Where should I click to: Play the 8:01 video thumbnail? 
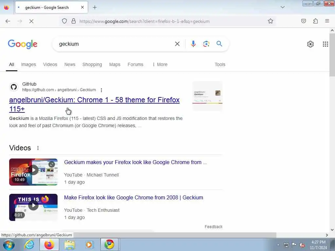click(33, 207)
